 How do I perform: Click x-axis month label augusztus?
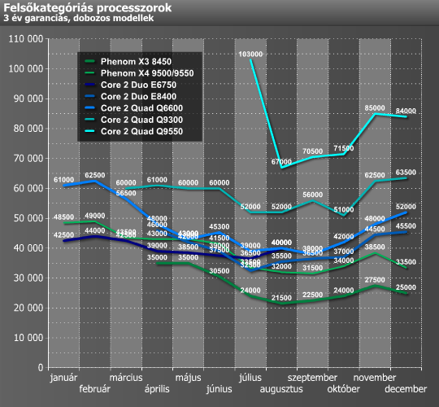click(x=281, y=389)
